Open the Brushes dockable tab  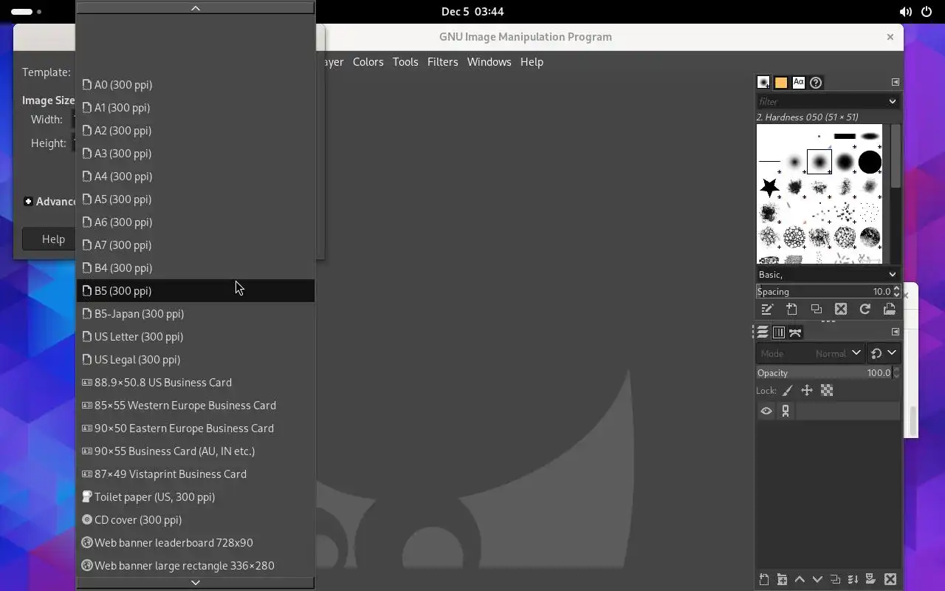pos(763,83)
